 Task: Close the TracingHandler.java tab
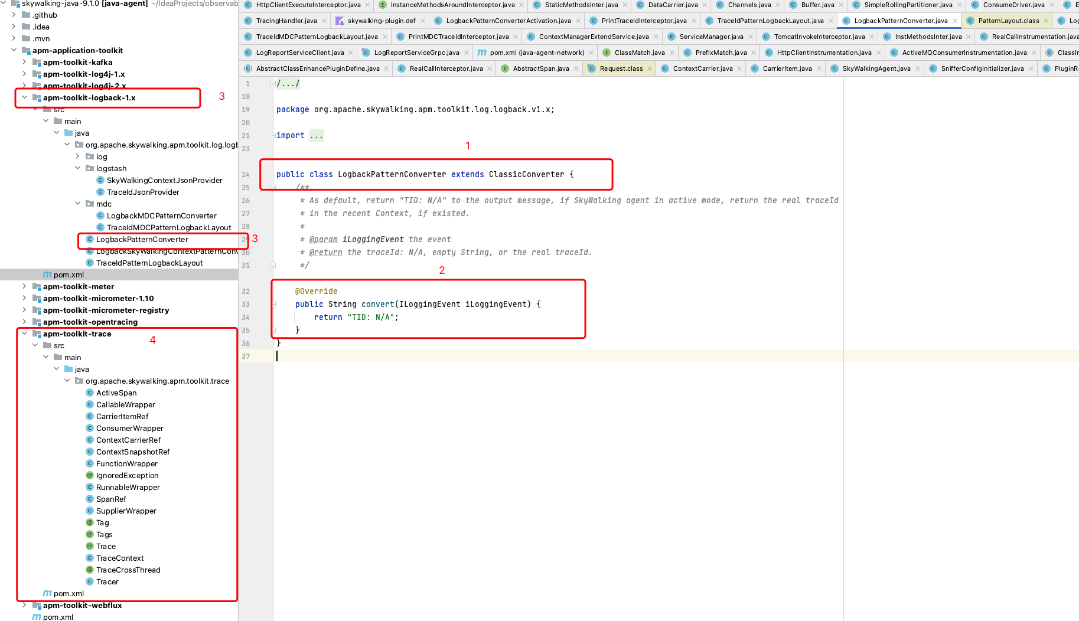pos(324,21)
